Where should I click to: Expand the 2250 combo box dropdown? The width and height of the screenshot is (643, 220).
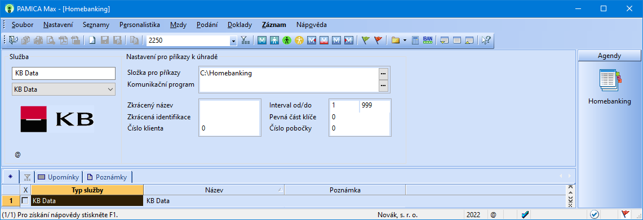[233, 41]
